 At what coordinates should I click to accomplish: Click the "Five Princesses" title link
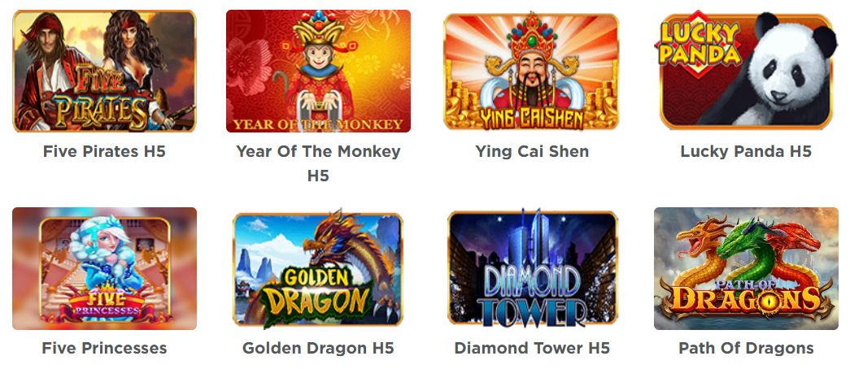click(x=104, y=349)
